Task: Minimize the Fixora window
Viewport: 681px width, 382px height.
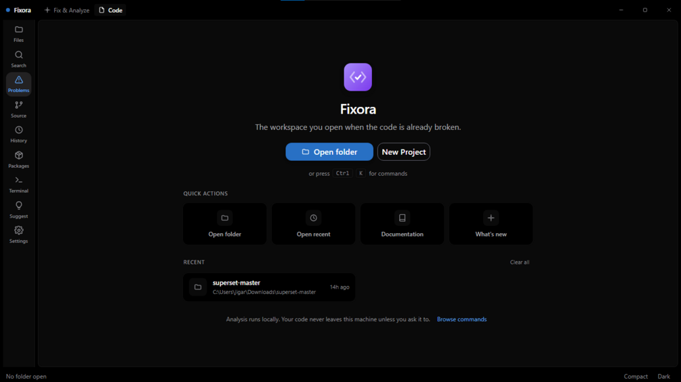Action: click(x=621, y=10)
